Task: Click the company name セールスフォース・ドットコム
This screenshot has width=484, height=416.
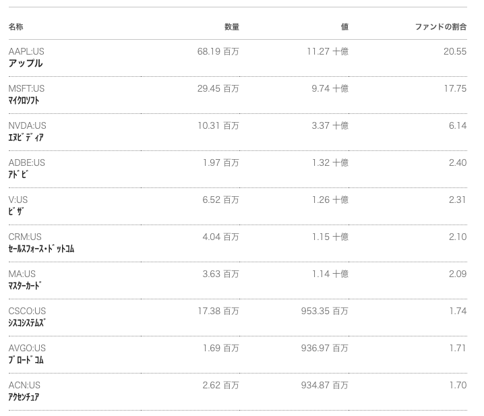Action: [41, 249]
